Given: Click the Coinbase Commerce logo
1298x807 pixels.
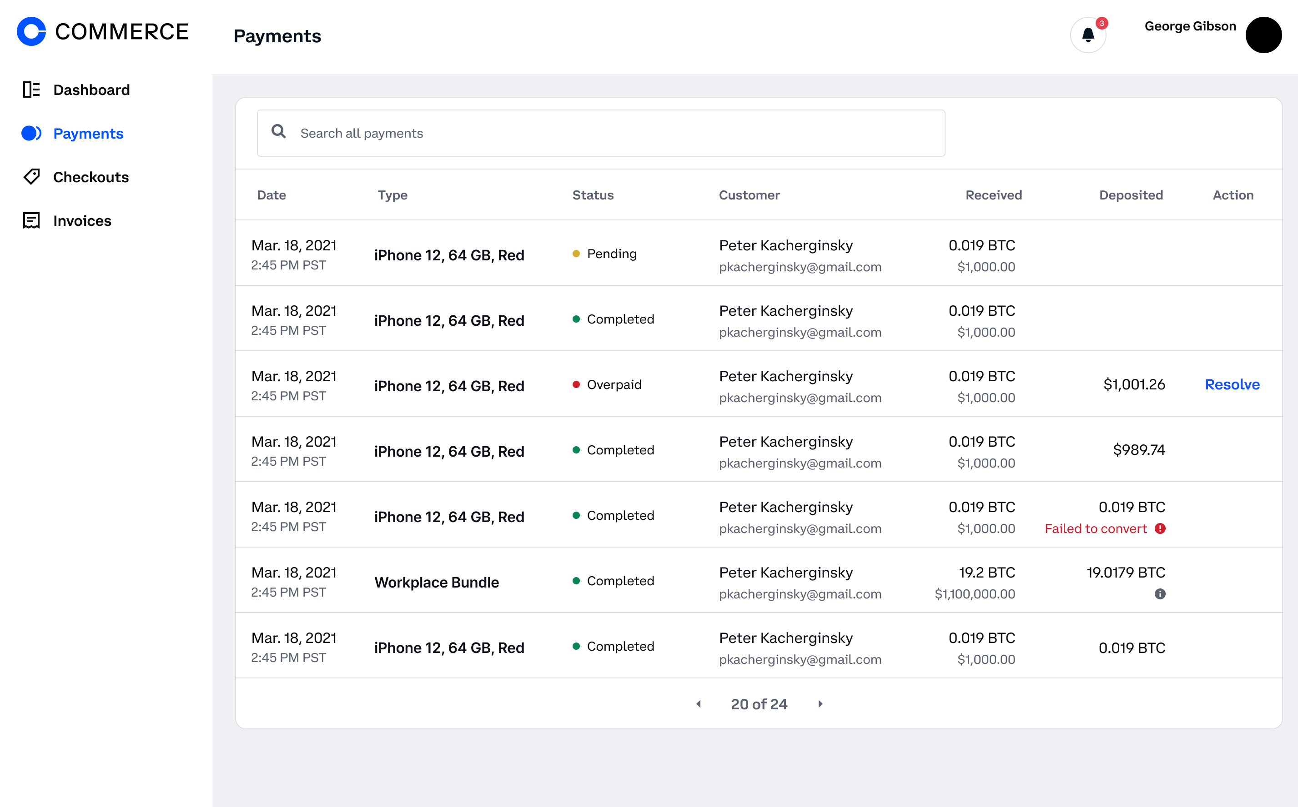Looking at the screenshot, I should point(103,31).
